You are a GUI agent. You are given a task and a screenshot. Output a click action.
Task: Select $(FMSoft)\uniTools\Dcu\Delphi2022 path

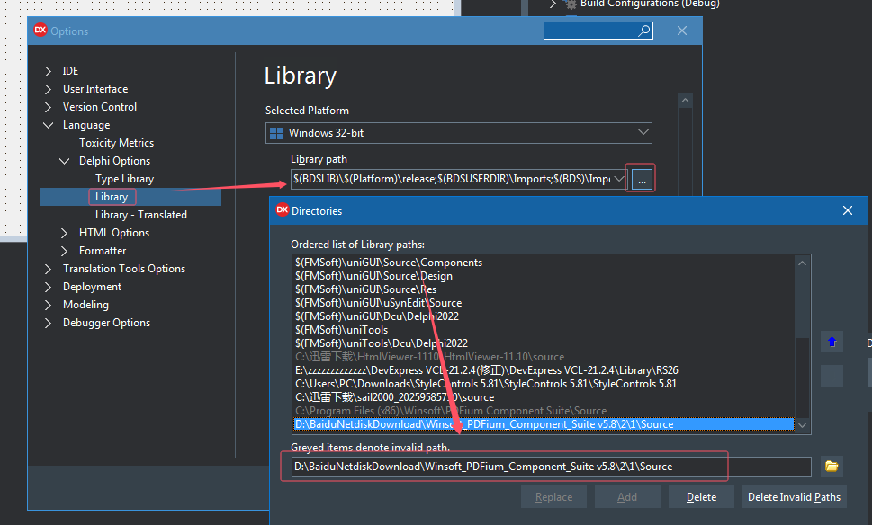[x=382, y=343]
